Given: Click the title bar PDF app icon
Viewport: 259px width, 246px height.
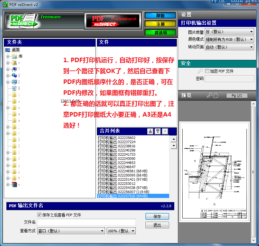Looking at the screenshot, I should tap(5, 5).
